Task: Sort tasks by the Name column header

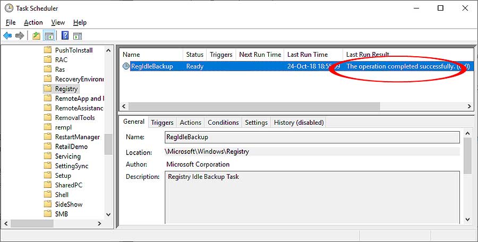Action: point(151,55)
